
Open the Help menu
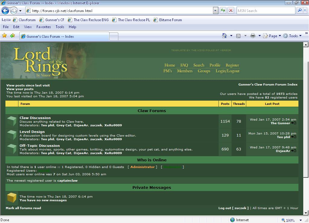click(72, 27)
